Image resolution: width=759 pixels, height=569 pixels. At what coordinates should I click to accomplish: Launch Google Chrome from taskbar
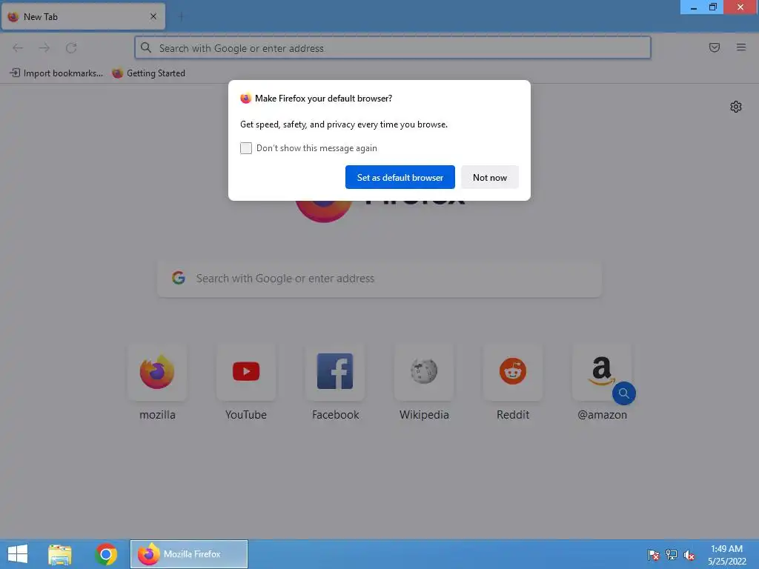pos(106,554)
